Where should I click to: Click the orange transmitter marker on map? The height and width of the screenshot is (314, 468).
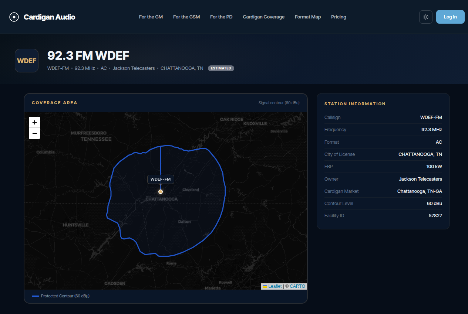point(161,192)
